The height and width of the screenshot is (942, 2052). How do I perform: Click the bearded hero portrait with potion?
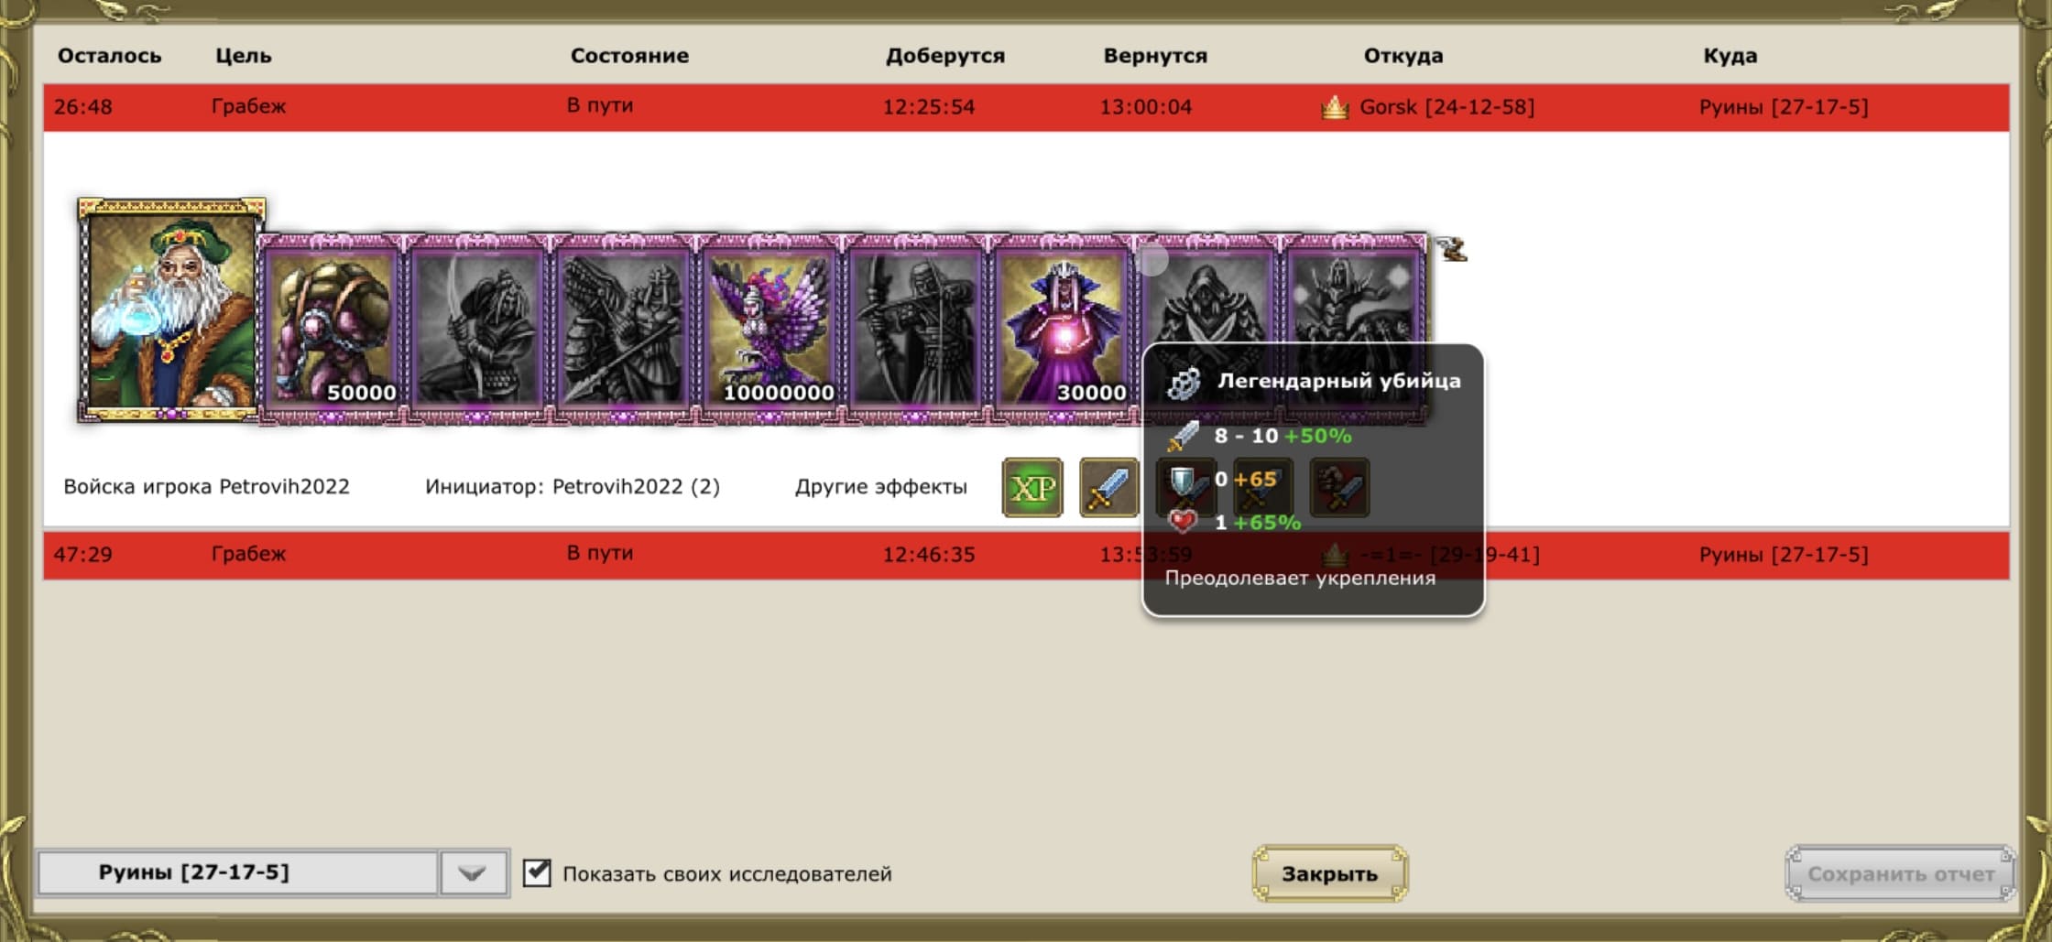tap(170, 311)
